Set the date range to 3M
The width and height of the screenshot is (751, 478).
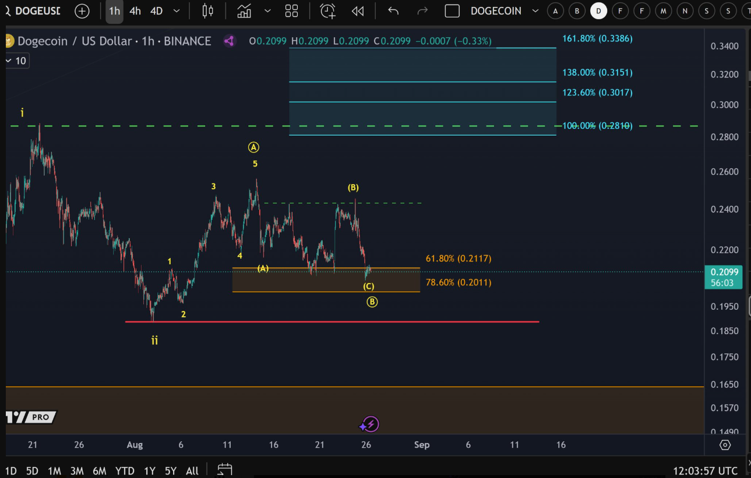(77, 471)
